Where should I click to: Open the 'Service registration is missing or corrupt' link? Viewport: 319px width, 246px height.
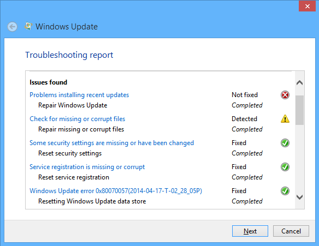[x=87, y=167]
